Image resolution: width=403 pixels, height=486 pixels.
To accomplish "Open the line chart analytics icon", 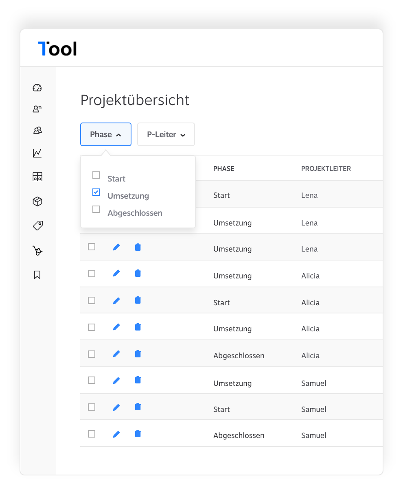I will [x=37, y=153].
